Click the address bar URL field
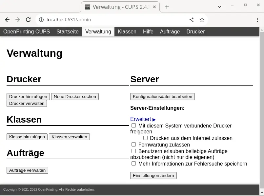 pyautogui.click(x=115, y=20)
